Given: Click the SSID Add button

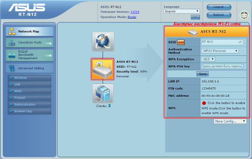Looking at the screenshot, I should pos(181,42).
